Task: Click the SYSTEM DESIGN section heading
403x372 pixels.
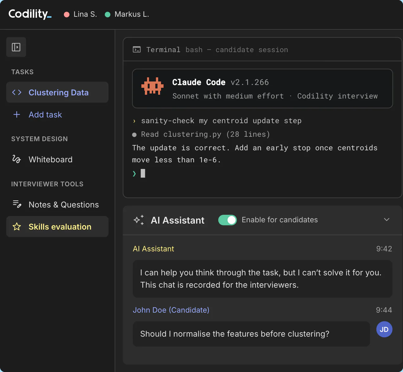Action: click(40, 139)
